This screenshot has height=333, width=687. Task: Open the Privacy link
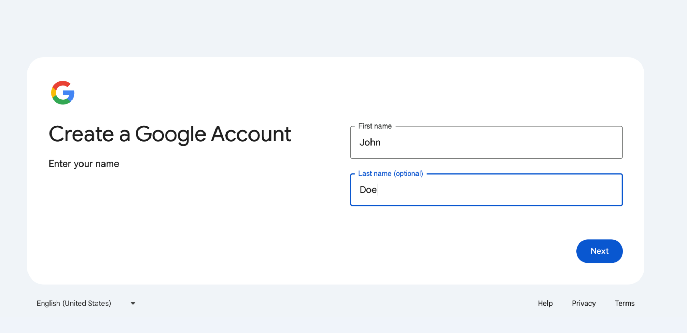pyautogui.click(x=583, y=303)
